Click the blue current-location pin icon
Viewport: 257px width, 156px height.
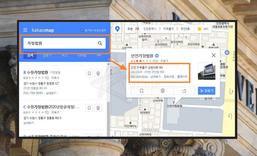(x=117, y=29)
